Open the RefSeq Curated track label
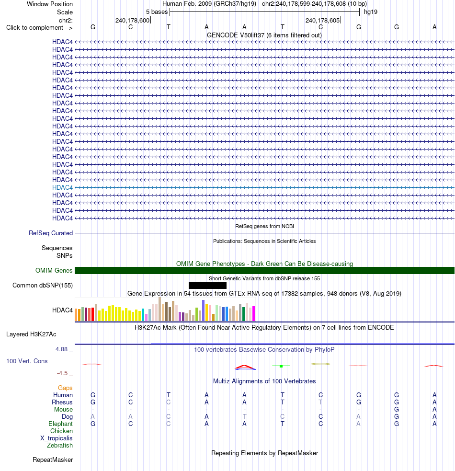This screenshot has height=471, width=455. pyautogui.click(x=51, y=233)
